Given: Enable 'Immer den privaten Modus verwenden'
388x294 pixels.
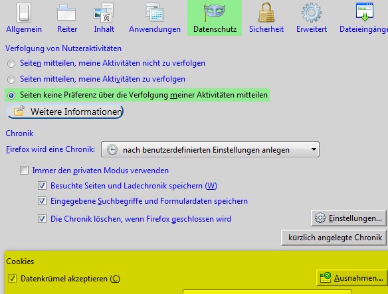Looking at the screenshot, I should (x=24, y=171).
